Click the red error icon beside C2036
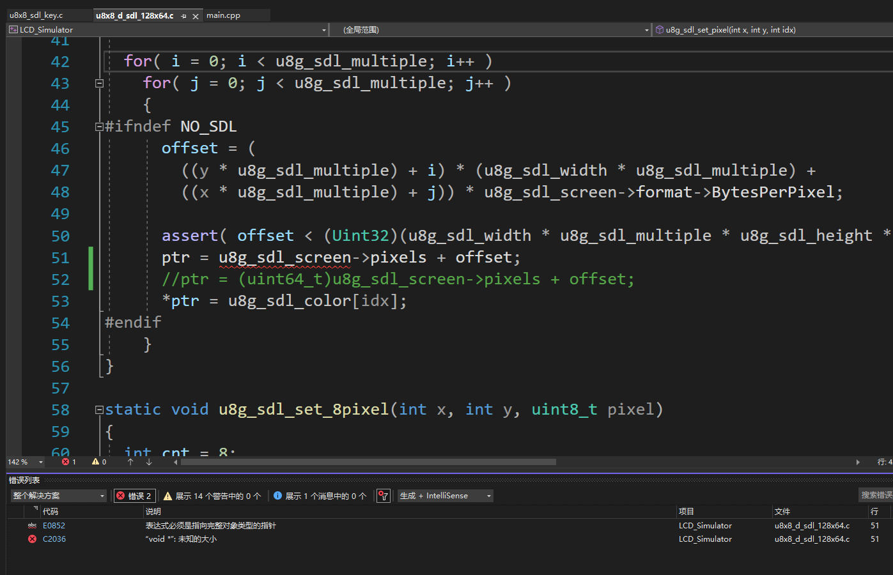 tap(33, 539)
